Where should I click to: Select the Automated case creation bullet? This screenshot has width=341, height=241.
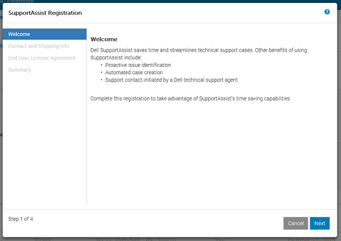(134, 73)
